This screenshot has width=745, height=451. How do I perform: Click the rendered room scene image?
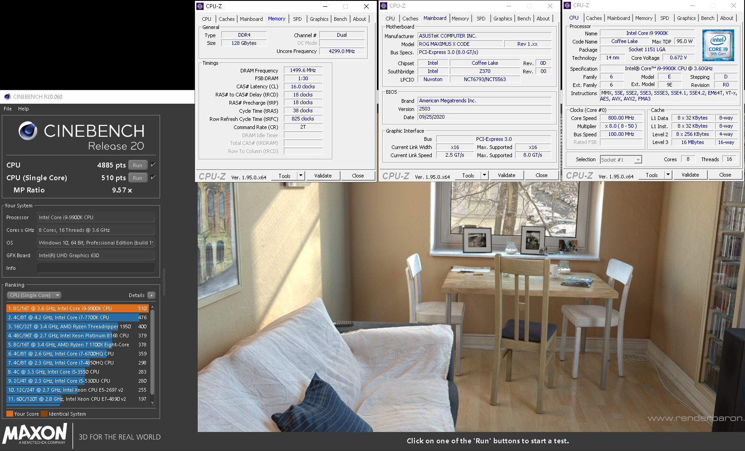click(x=471, y=307)
